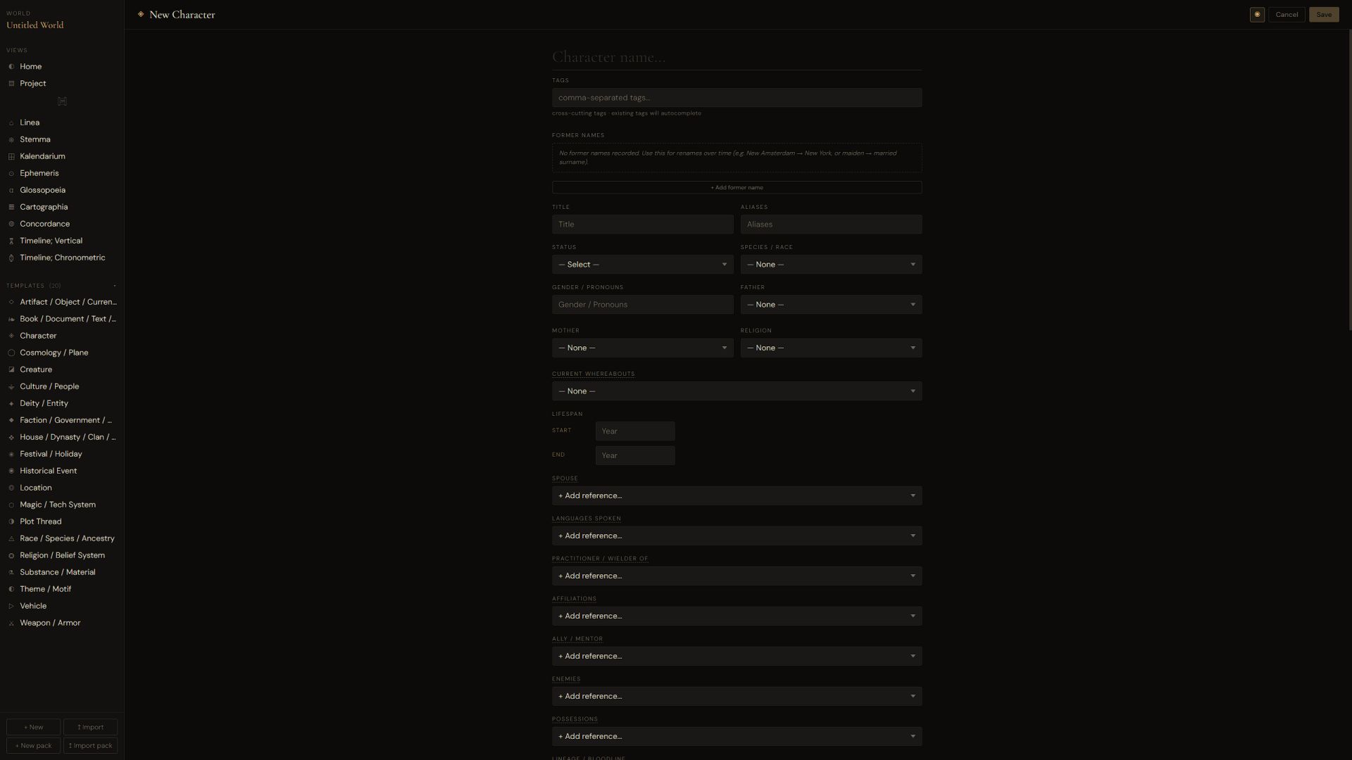Viewport: 1352px width, 760px height.
Task: Focus the Lifespan Start year field
Action: [635, 431]
